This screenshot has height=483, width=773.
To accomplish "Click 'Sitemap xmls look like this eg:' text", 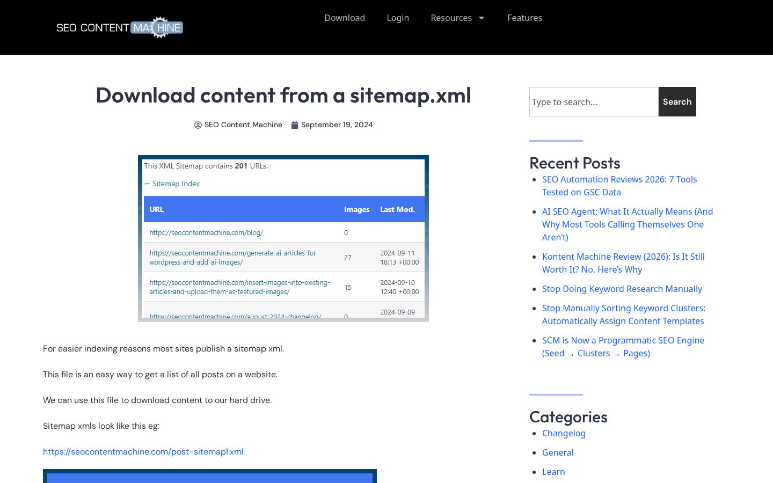I will pos(101,426).
